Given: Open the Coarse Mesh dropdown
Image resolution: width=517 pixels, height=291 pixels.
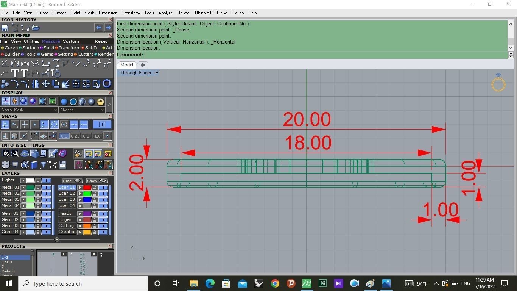Looking at the screenshot, I should pyautogui.click(x=29, y=110).
